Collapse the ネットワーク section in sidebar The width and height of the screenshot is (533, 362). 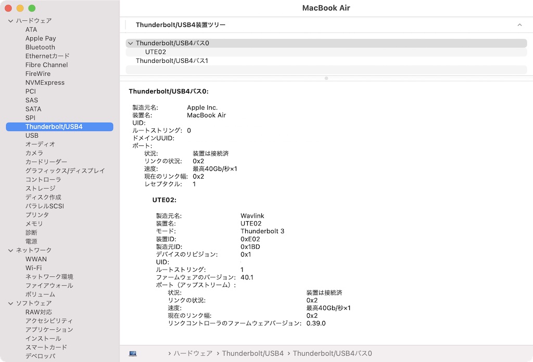pyautogui.click(x=10, y=250)
